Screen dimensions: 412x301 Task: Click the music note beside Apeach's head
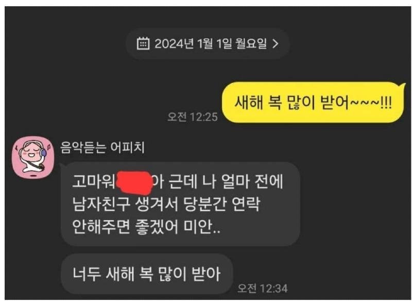pos(48,146)
